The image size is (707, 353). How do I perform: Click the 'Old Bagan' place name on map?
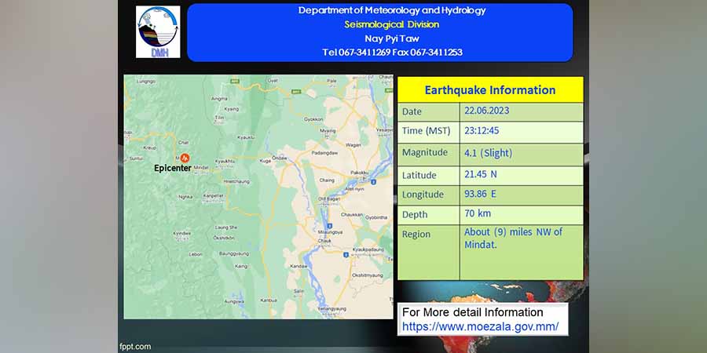tap(328, 198)
